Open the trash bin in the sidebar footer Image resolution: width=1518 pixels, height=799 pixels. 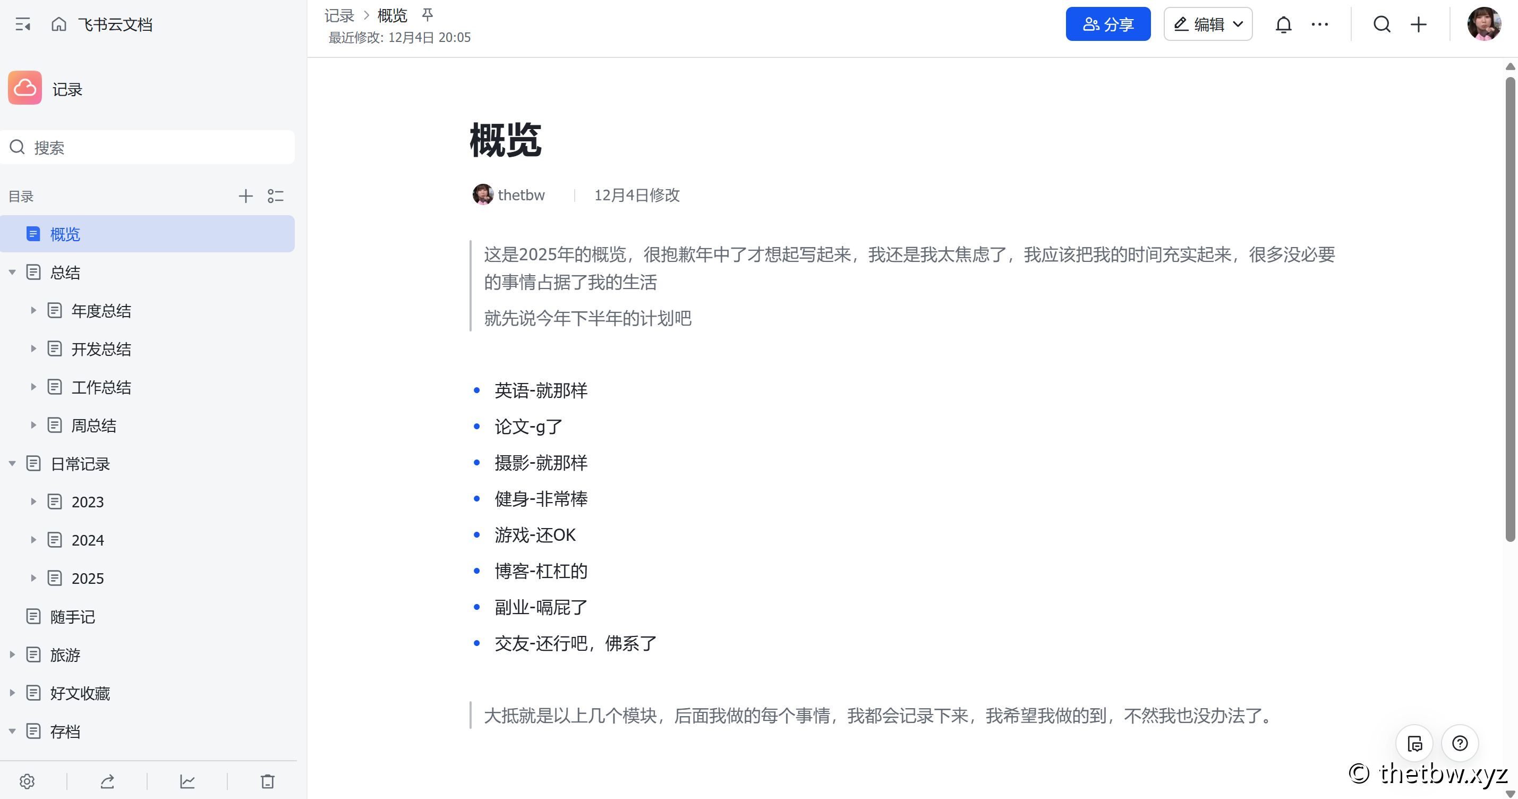[268, 781]
